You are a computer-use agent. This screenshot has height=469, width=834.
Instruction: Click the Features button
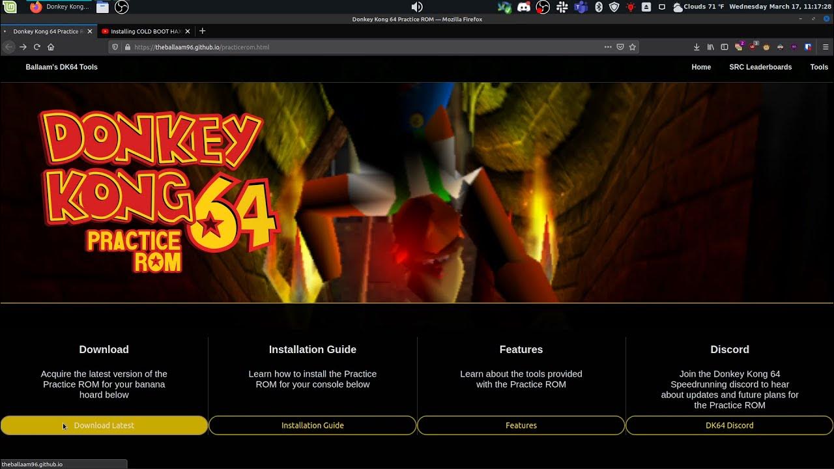pos(521,425)
